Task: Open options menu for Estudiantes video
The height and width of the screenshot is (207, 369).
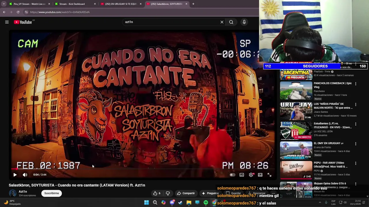Action: pos(355,124)
